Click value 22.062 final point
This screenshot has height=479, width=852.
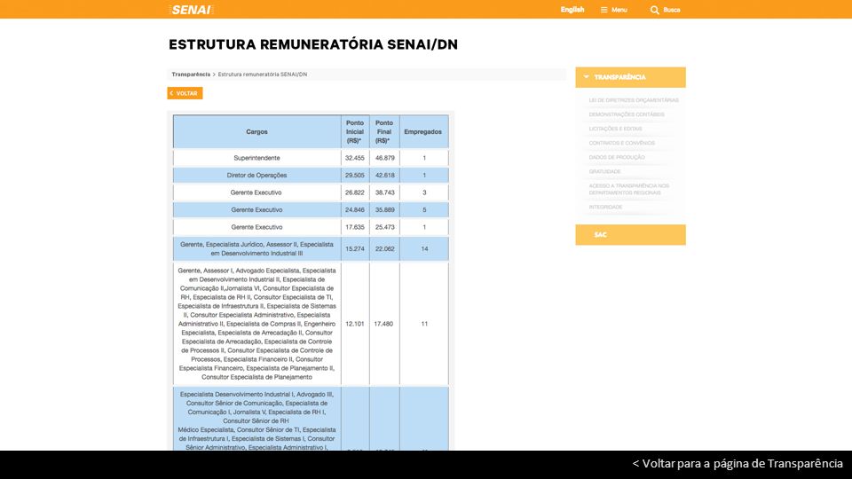pos(384,248)
